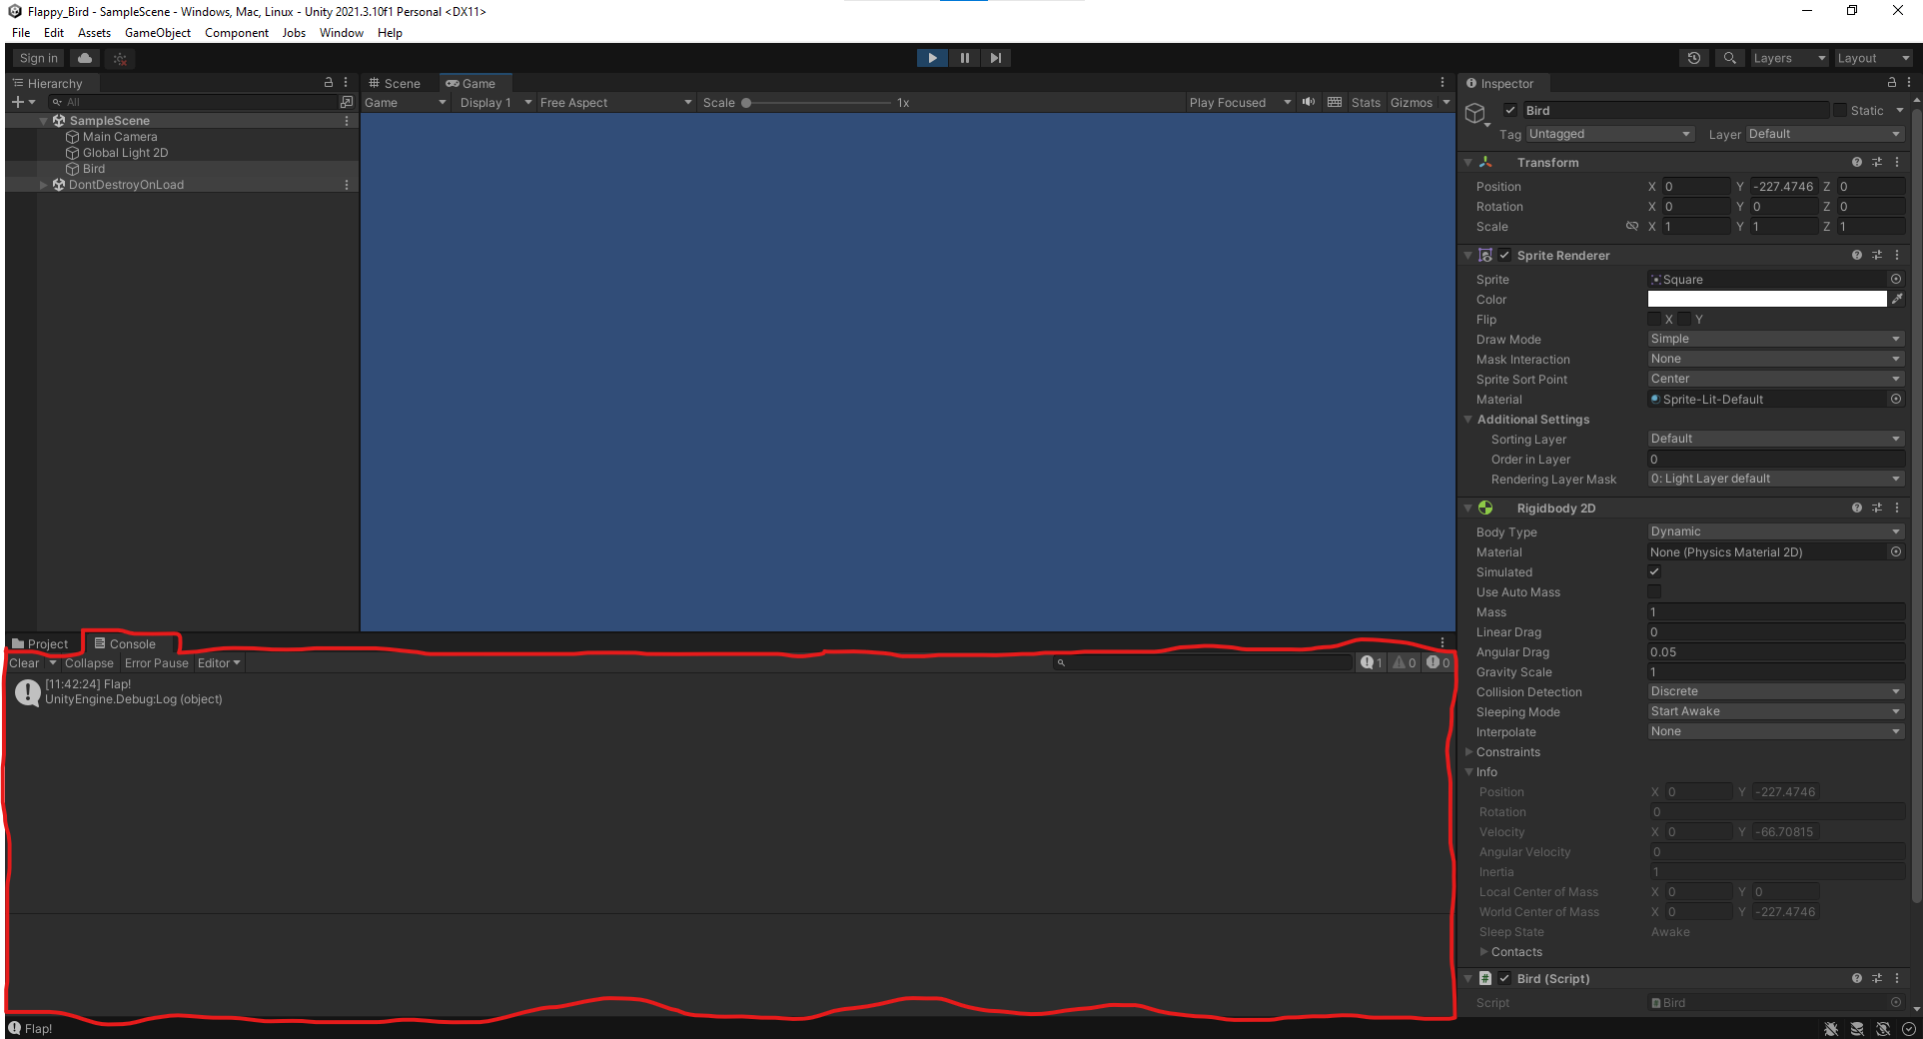The width and height of the screenshot is (1923, 1039).
Task: Open the Game view panel options menu
Action: click(1442, 83)
